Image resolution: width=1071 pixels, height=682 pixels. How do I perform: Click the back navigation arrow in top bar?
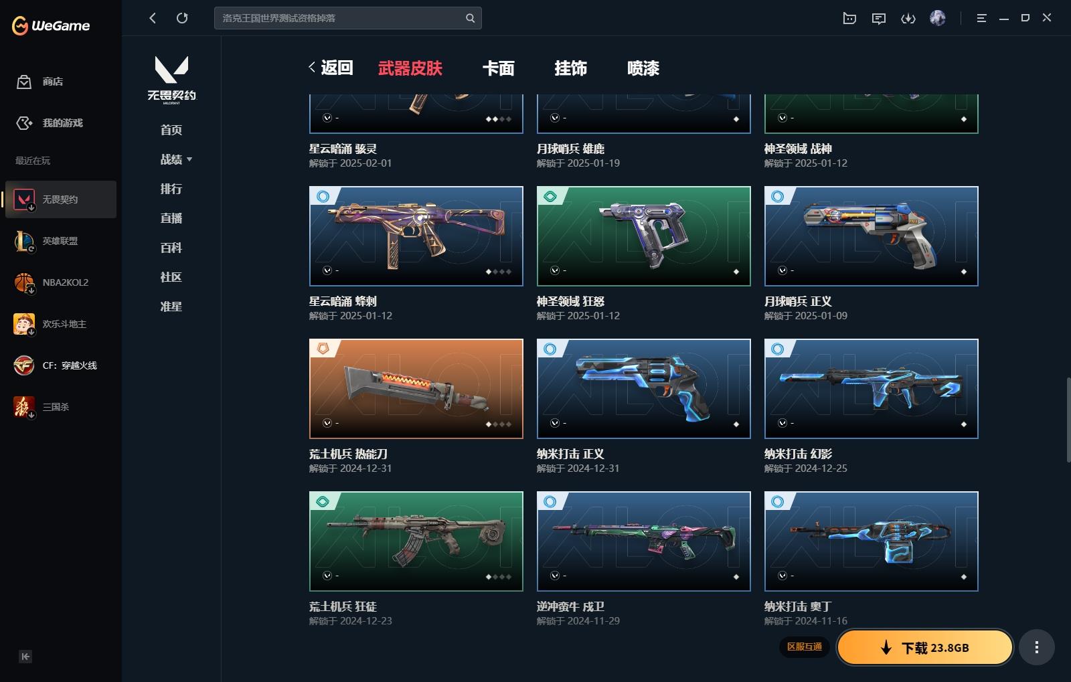(153, 18)
